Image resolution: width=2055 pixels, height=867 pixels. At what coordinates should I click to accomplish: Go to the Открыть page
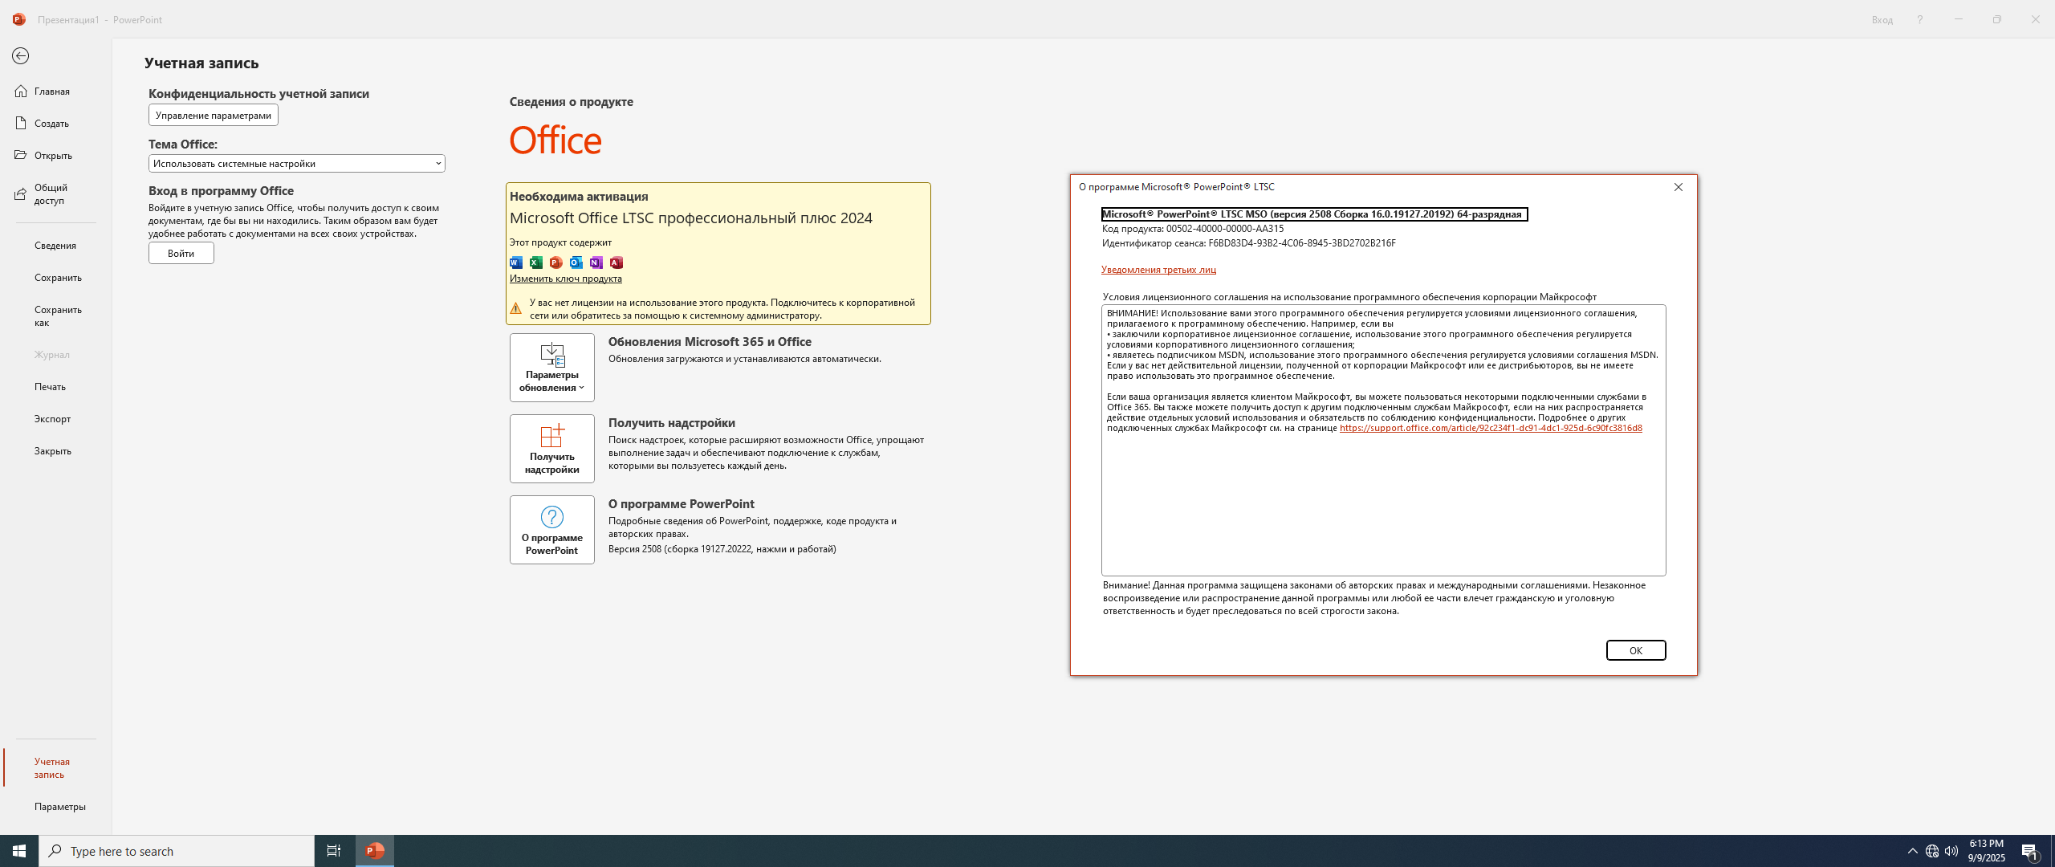pyautogui.click(x=55, y=156)
